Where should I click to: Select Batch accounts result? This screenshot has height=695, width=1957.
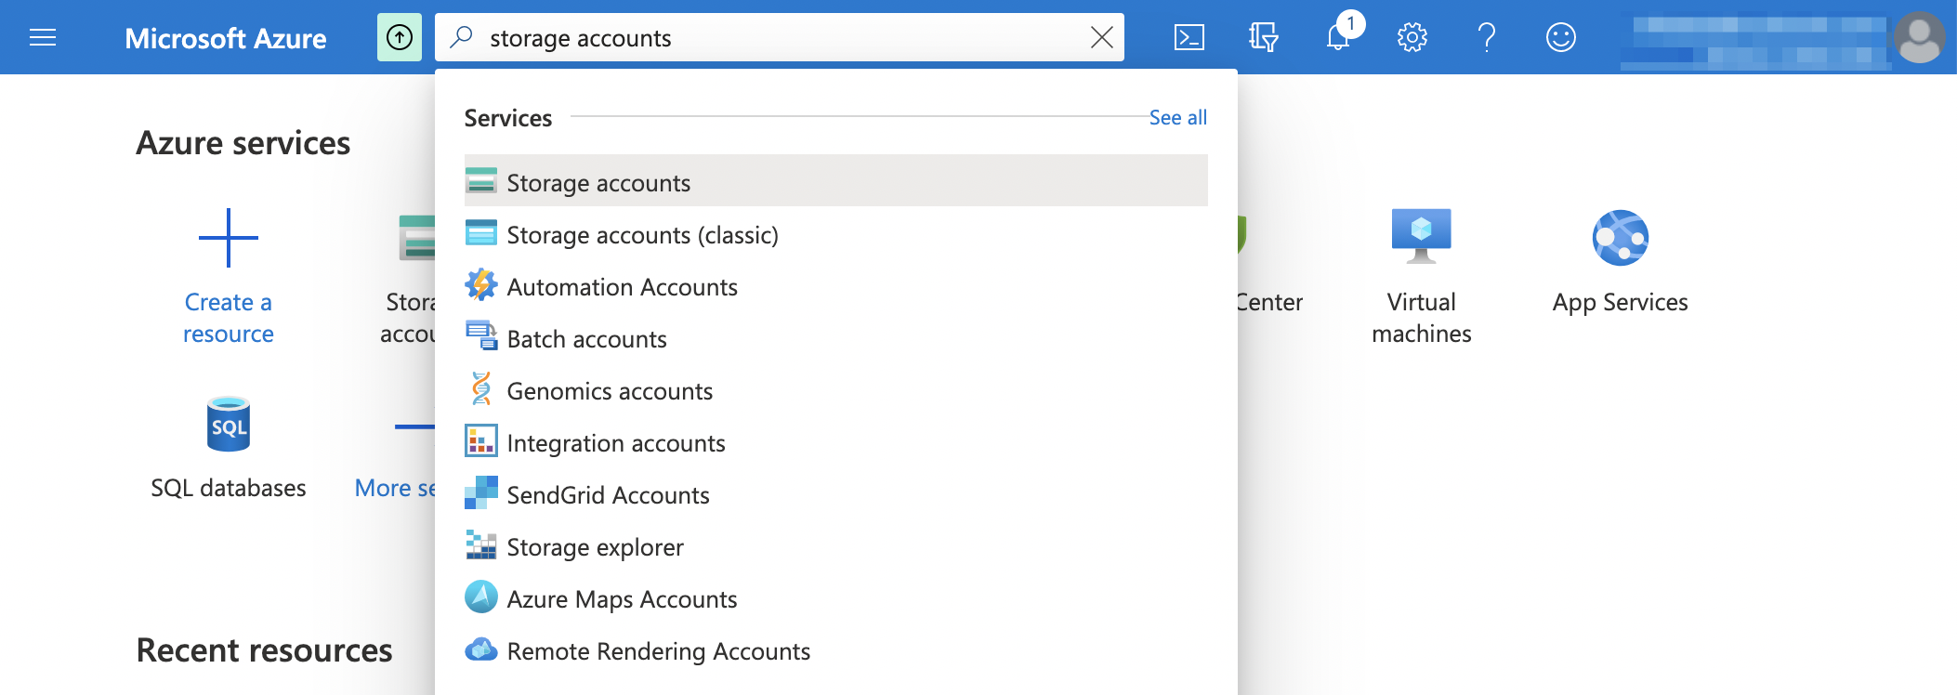[836, 338]
